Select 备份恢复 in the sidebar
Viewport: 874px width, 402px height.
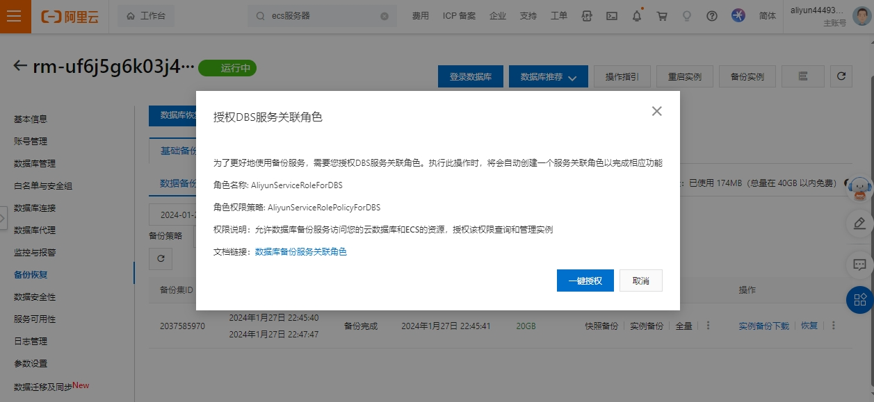(x=31, y=274)
